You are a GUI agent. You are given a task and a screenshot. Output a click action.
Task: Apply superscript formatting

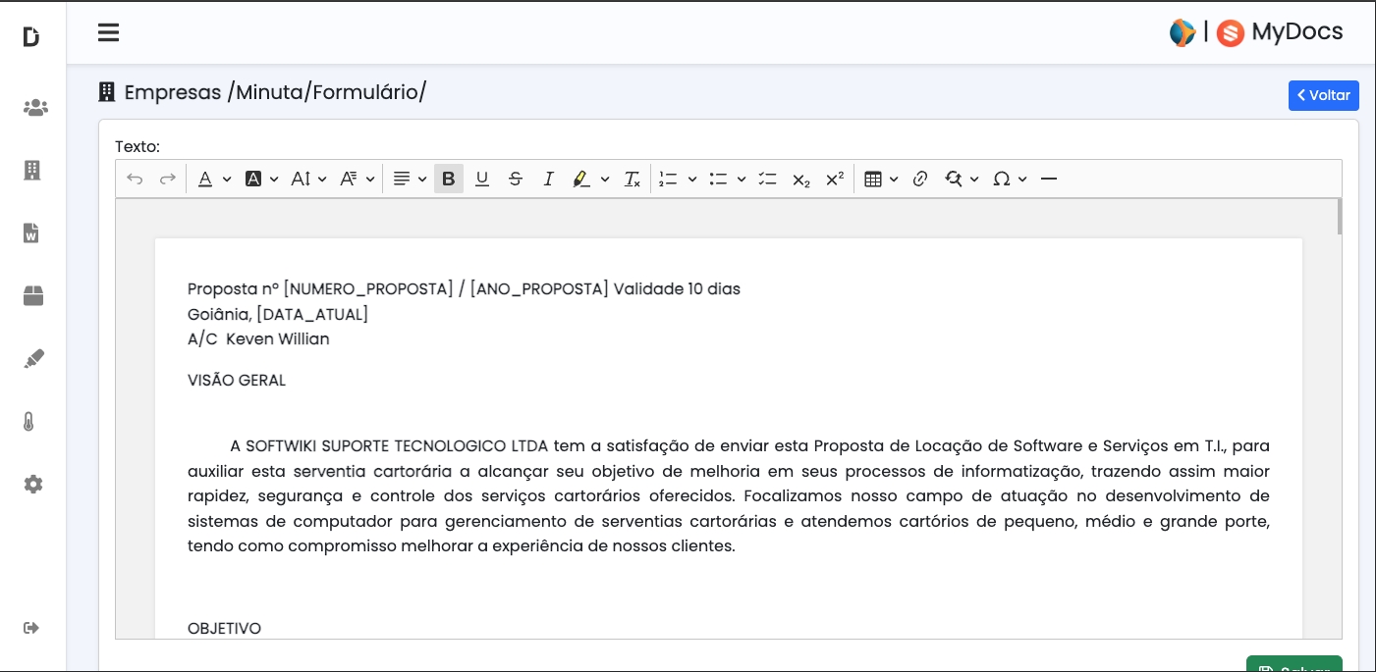tap(834, 179)
